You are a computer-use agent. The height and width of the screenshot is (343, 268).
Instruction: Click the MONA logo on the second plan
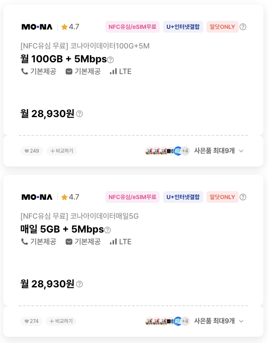pos(37,197)
